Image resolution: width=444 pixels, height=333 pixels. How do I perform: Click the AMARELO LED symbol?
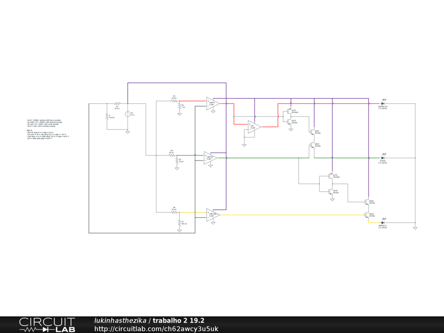coord(382,222)
